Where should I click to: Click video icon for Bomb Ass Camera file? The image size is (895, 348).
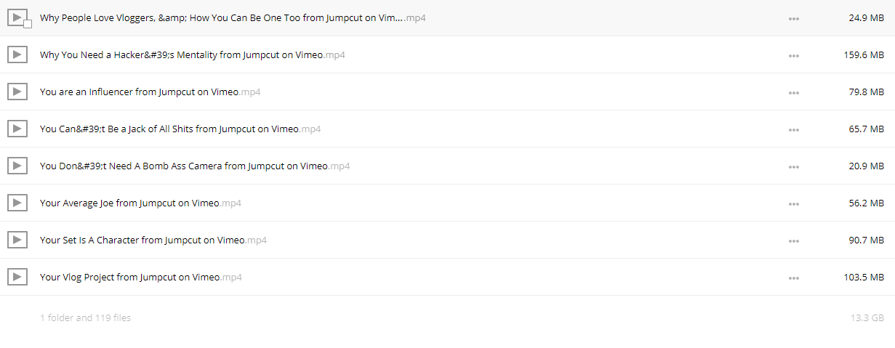[17, 166]
